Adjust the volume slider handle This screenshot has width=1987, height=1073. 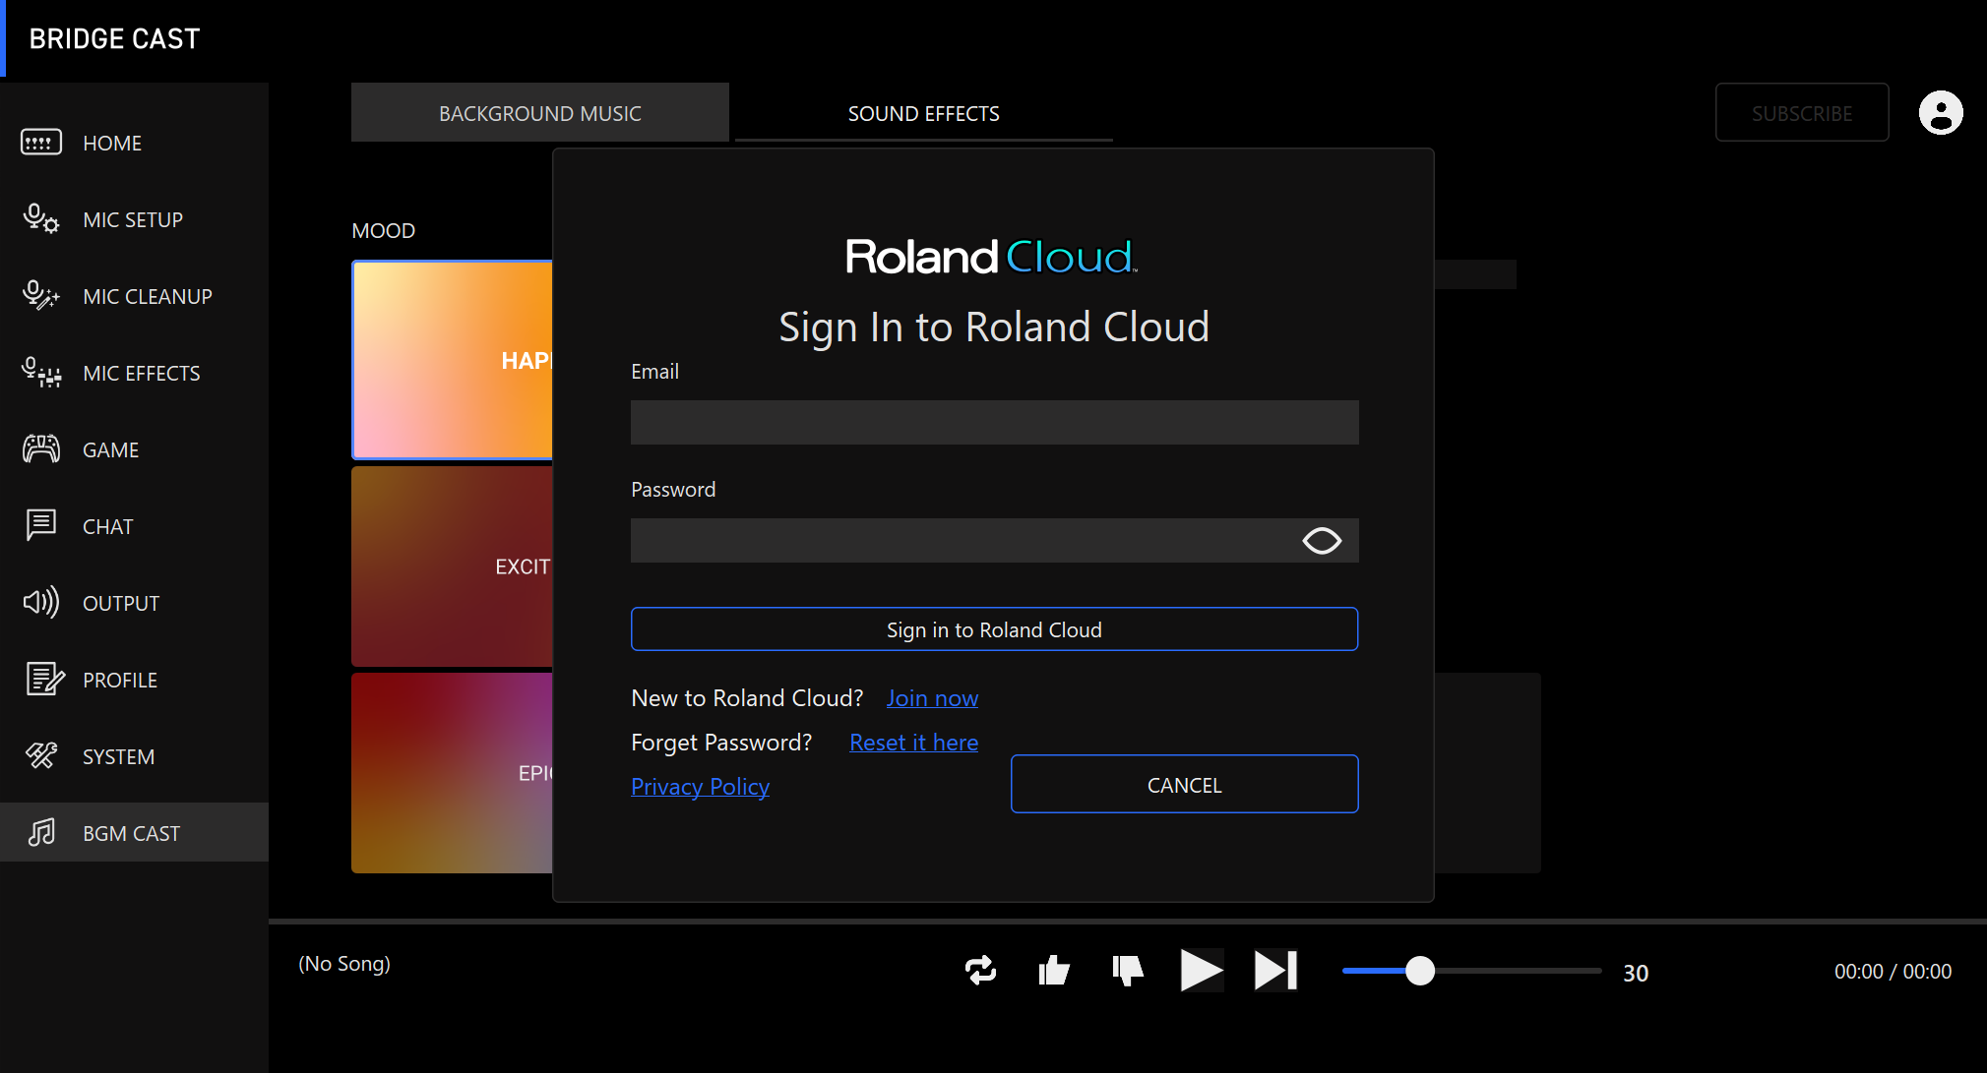pyautogui.click(x=1419, y=971)
